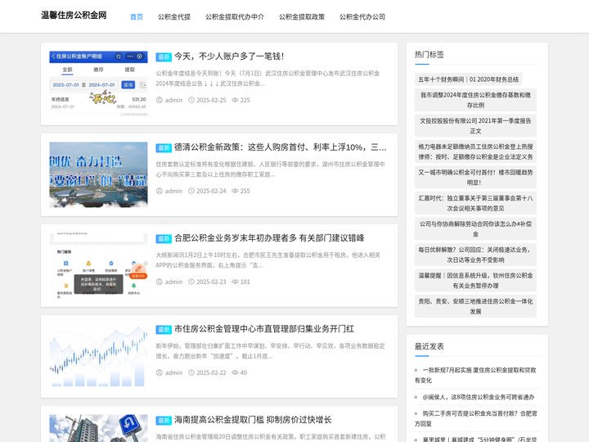Open the 公积金代办公司 menu item

tap(362, 16)
